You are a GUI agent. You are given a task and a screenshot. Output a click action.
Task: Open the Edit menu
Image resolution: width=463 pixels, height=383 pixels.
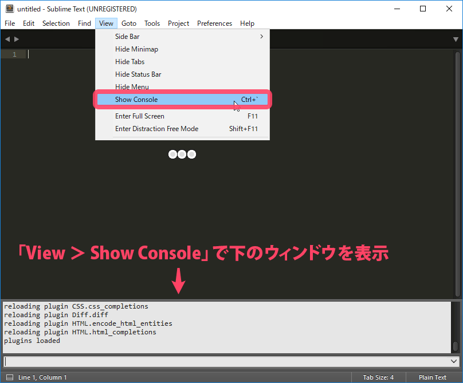29,23
